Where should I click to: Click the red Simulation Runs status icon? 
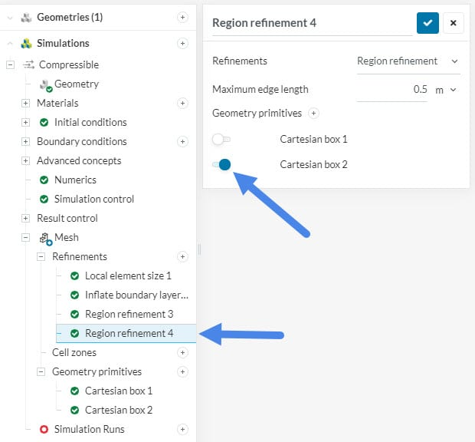pos(44,429)
